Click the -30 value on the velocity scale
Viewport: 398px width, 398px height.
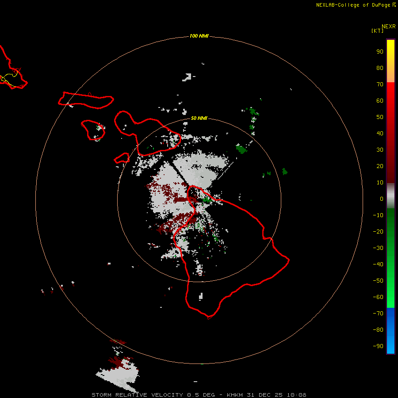coord(378,248)
